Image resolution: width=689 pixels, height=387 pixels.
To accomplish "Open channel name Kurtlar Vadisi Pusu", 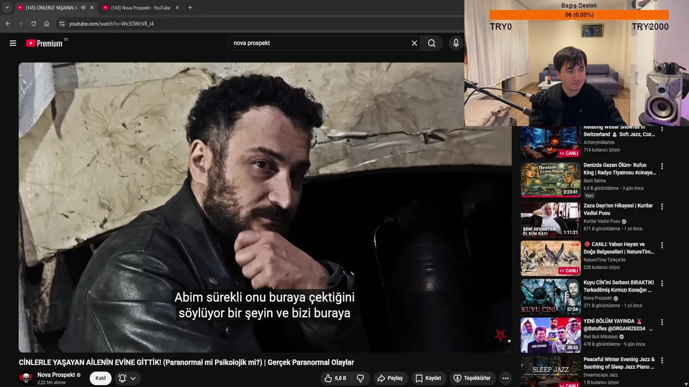I will point(602,221).
